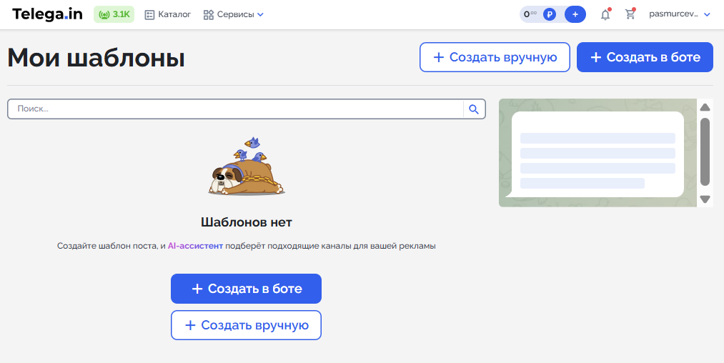Click the top Создать в боте button
Image resolution: width=724 pixels, height=363 pixels.
point(645,57)
